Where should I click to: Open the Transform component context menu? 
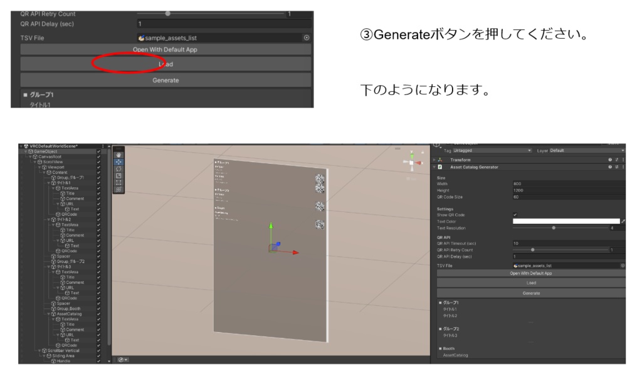click(623, 160)
